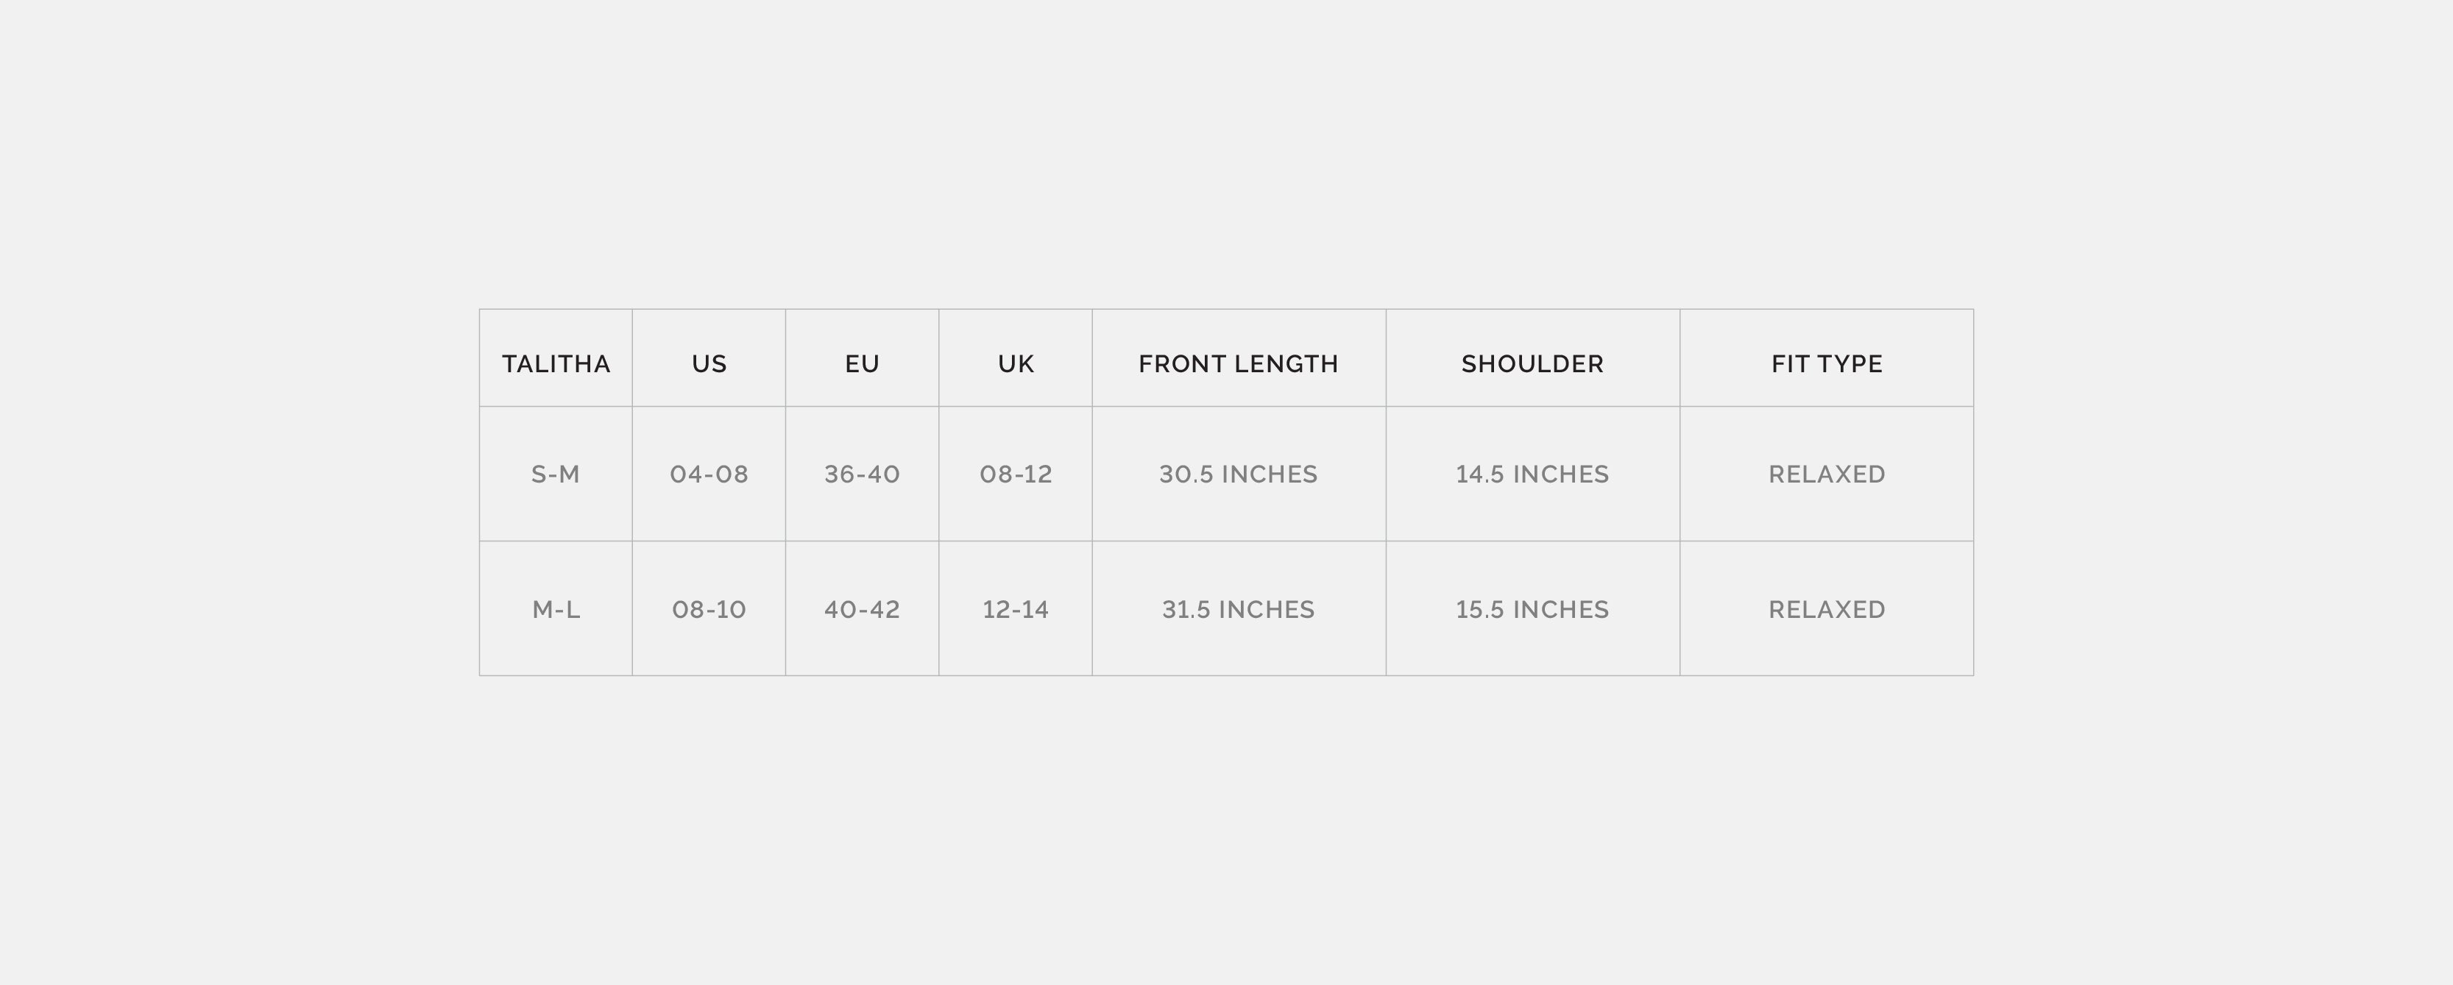The height and width of the screenshot is (985, 2453).
Task: Select the US column header
Action: pos(709,363)
